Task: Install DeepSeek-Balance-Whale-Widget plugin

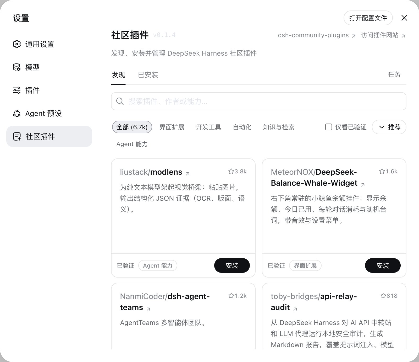Action: click(x=383, y=265)
